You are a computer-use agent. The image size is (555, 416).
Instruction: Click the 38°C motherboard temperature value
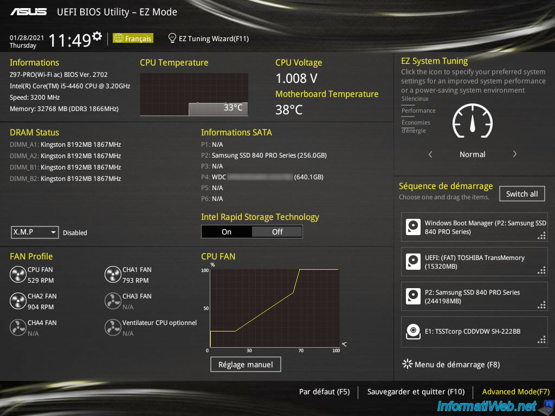(289, 109)
